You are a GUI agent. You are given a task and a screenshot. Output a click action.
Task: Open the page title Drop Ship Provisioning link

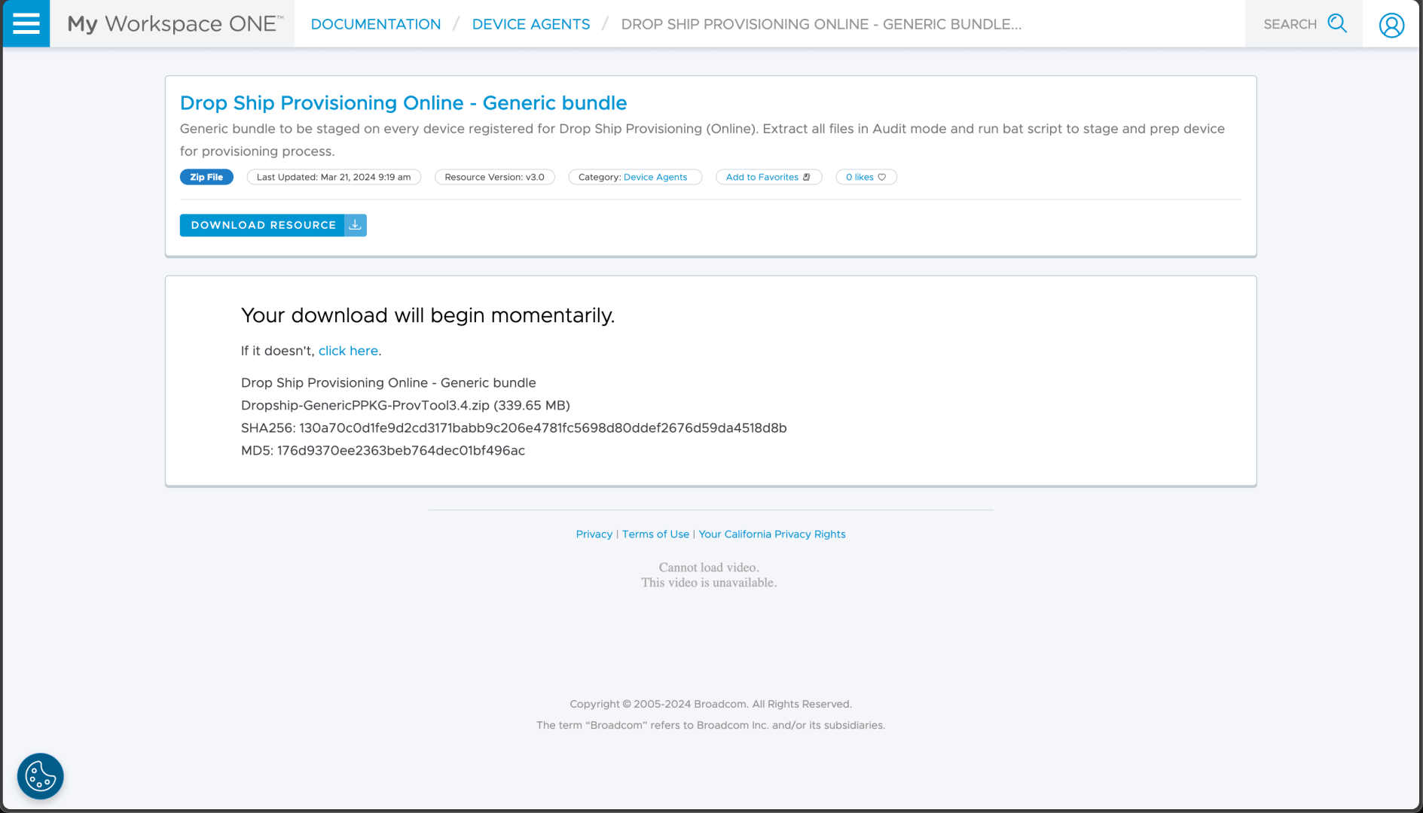pos(403,103)
